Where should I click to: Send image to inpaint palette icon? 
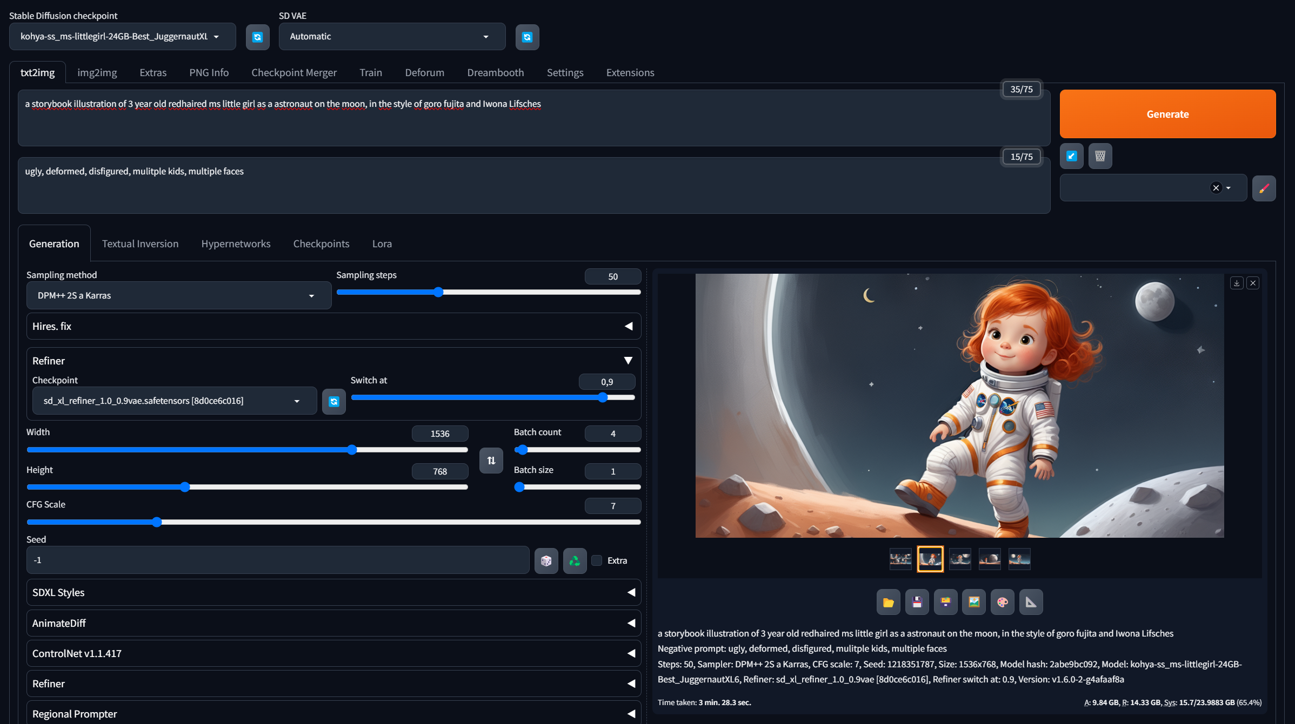click(1003, 602)
